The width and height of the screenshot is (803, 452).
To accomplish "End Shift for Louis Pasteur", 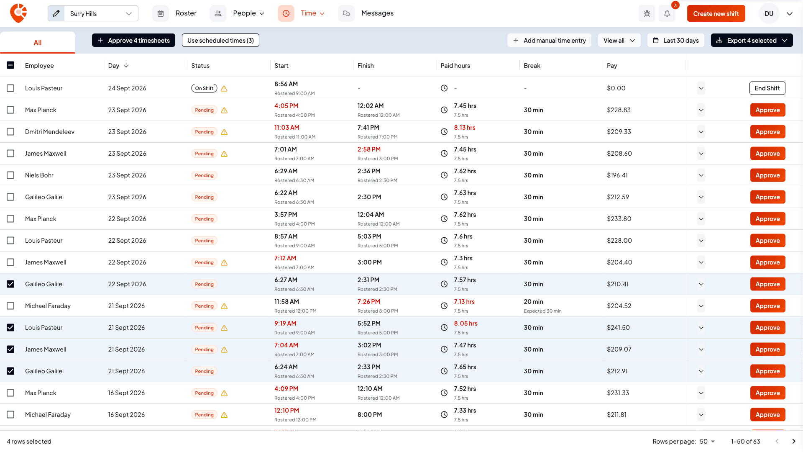I will point(767,88).
